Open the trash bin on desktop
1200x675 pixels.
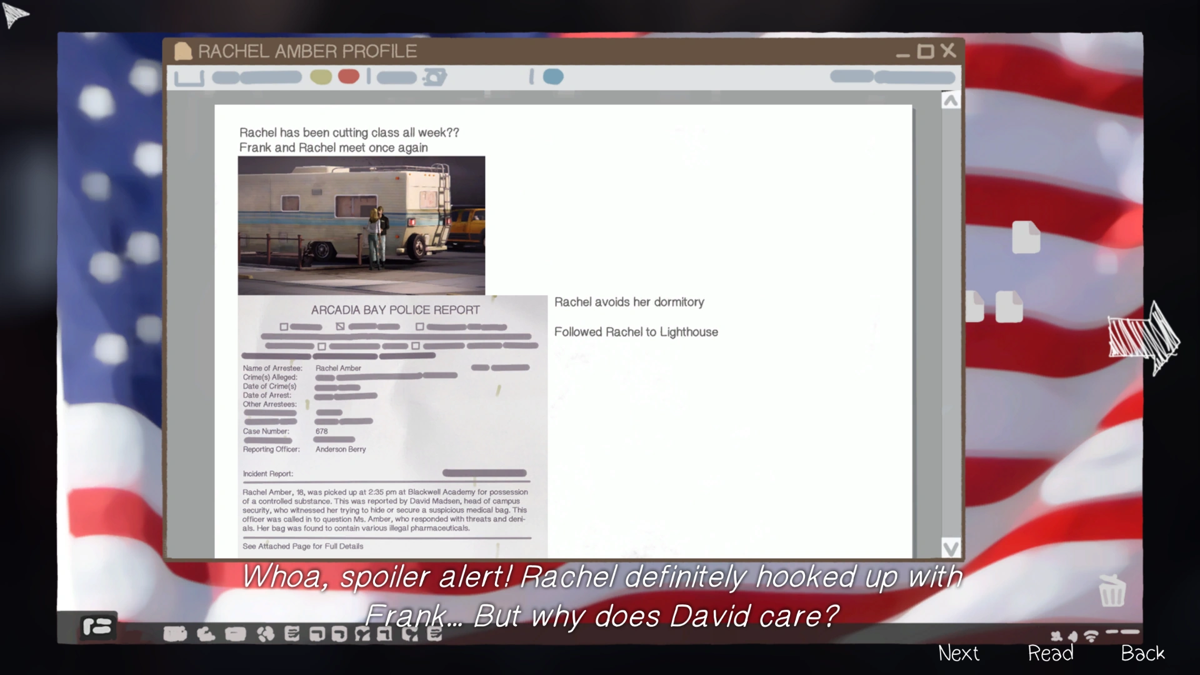click(x=1112, y=591)
